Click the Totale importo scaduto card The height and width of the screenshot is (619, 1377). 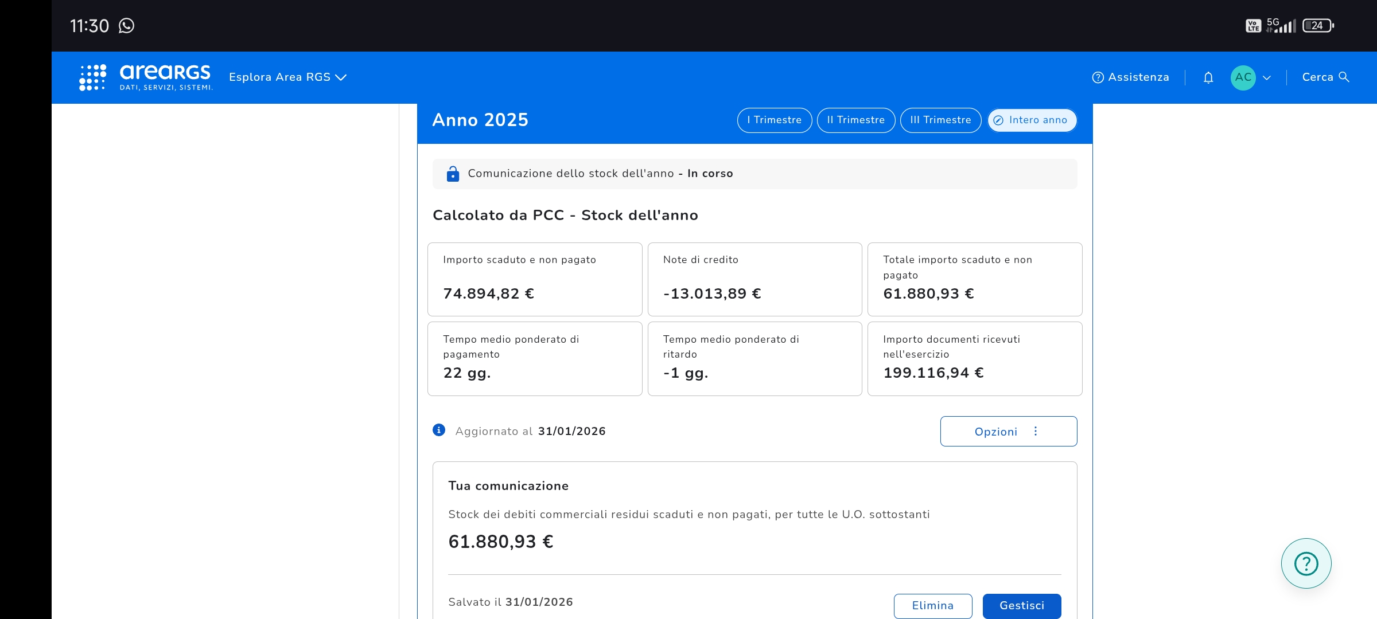click(974, 279)
